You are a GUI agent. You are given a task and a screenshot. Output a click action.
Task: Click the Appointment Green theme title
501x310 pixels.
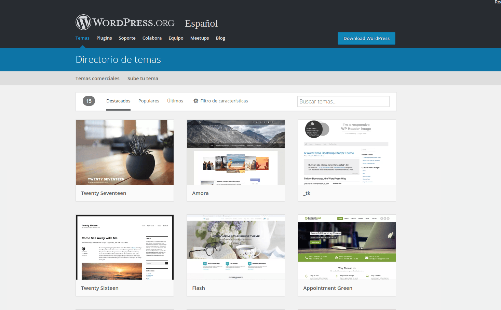pos(328,288)
